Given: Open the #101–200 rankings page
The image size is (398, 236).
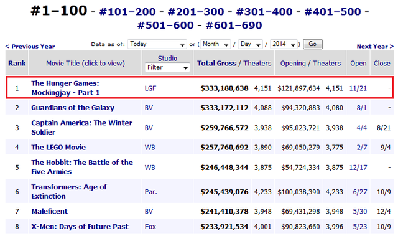Looking at the screenshot, I should click(x=127, y=12).
